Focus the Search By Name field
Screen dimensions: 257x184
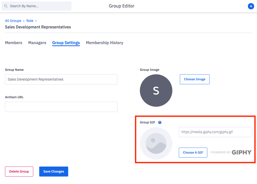(39, 6)
